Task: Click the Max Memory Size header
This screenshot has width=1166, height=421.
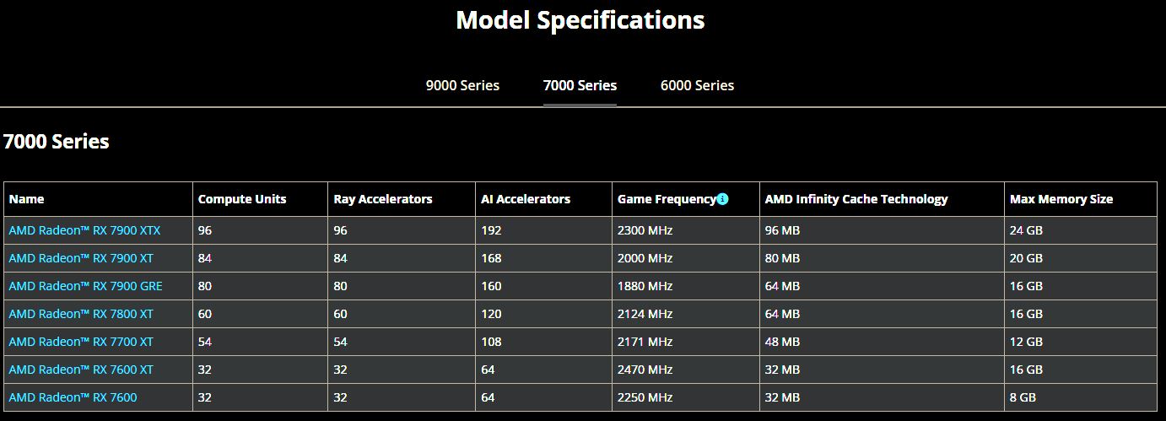Action: click(x=1061, y=199)
